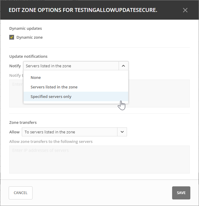Expand the Allow dropdown with its arrow
Screen dimensions: 199x206
(122, 132)
